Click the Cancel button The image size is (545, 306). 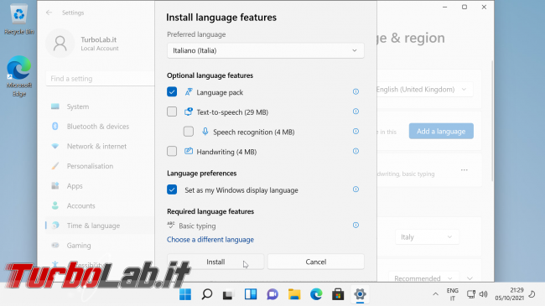point(315,262)
